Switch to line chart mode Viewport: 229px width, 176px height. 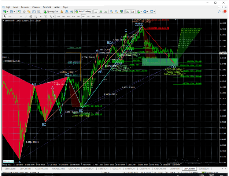(x=106, y=12)
